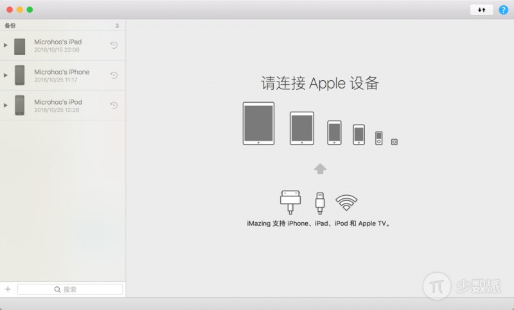Click the iPod nano illustration icon
This screenshot has width=514, height=310.
[x=379, y=138]
